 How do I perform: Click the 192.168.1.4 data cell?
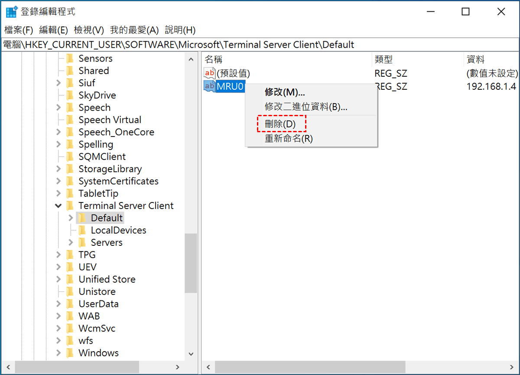point(491,86)
